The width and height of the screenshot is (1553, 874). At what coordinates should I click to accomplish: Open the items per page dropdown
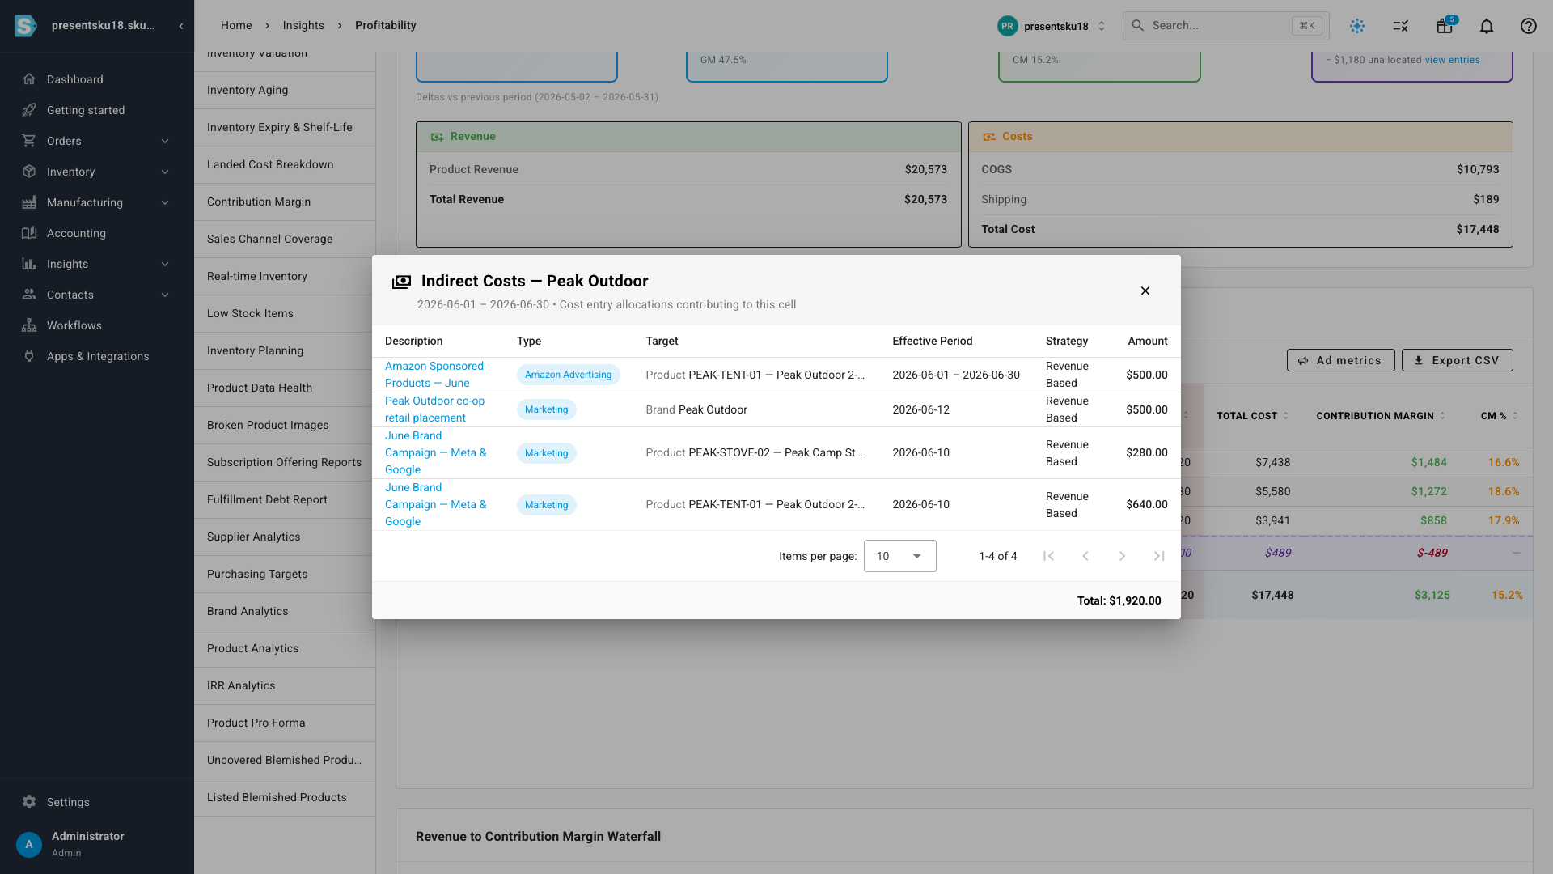coord(899,556)
